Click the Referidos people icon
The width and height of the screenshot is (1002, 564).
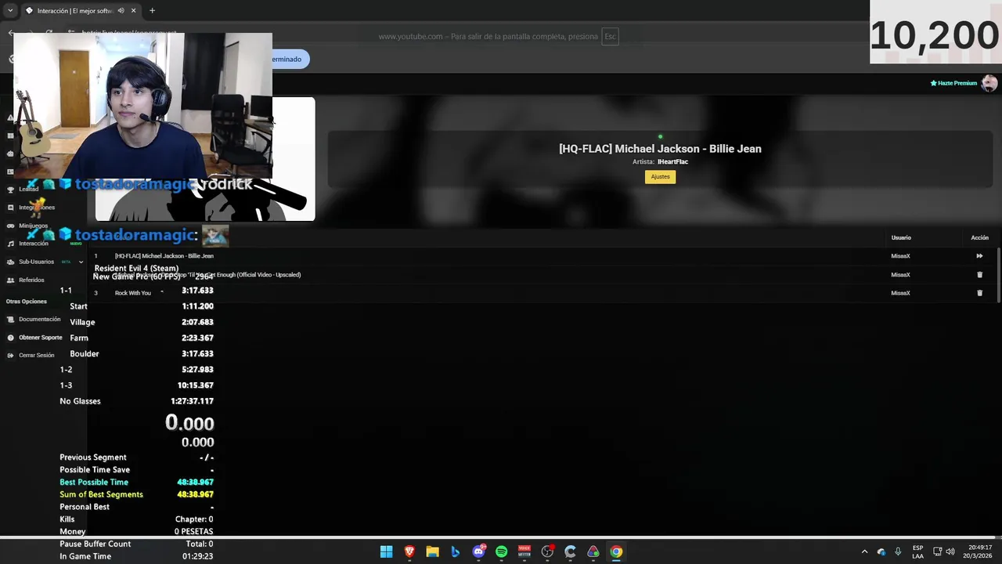(x=10, y=280)
